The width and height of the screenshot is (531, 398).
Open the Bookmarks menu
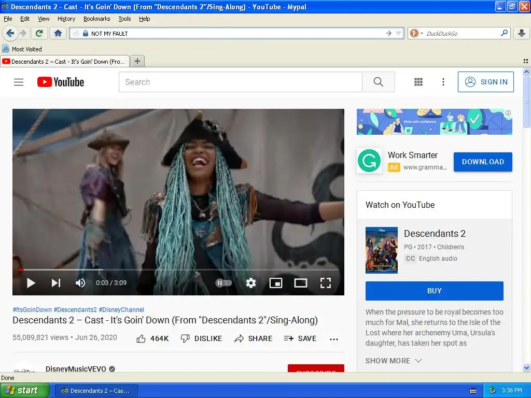click(x=96, y=19)
